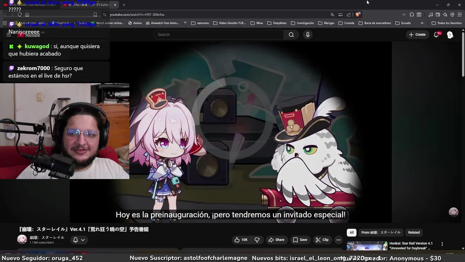Open a new browser tab with plus
Image resolution: width=465 pixels, height=262 pixels.
tap(124, 5)
